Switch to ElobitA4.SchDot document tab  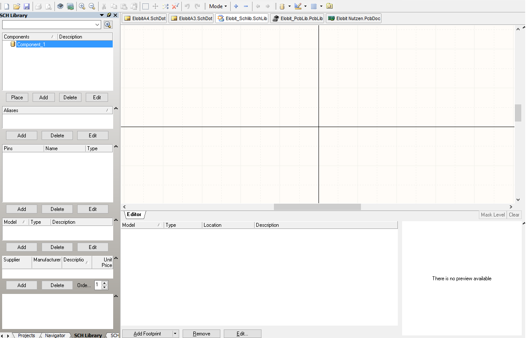pyautogui.click(x=144, y=18)
